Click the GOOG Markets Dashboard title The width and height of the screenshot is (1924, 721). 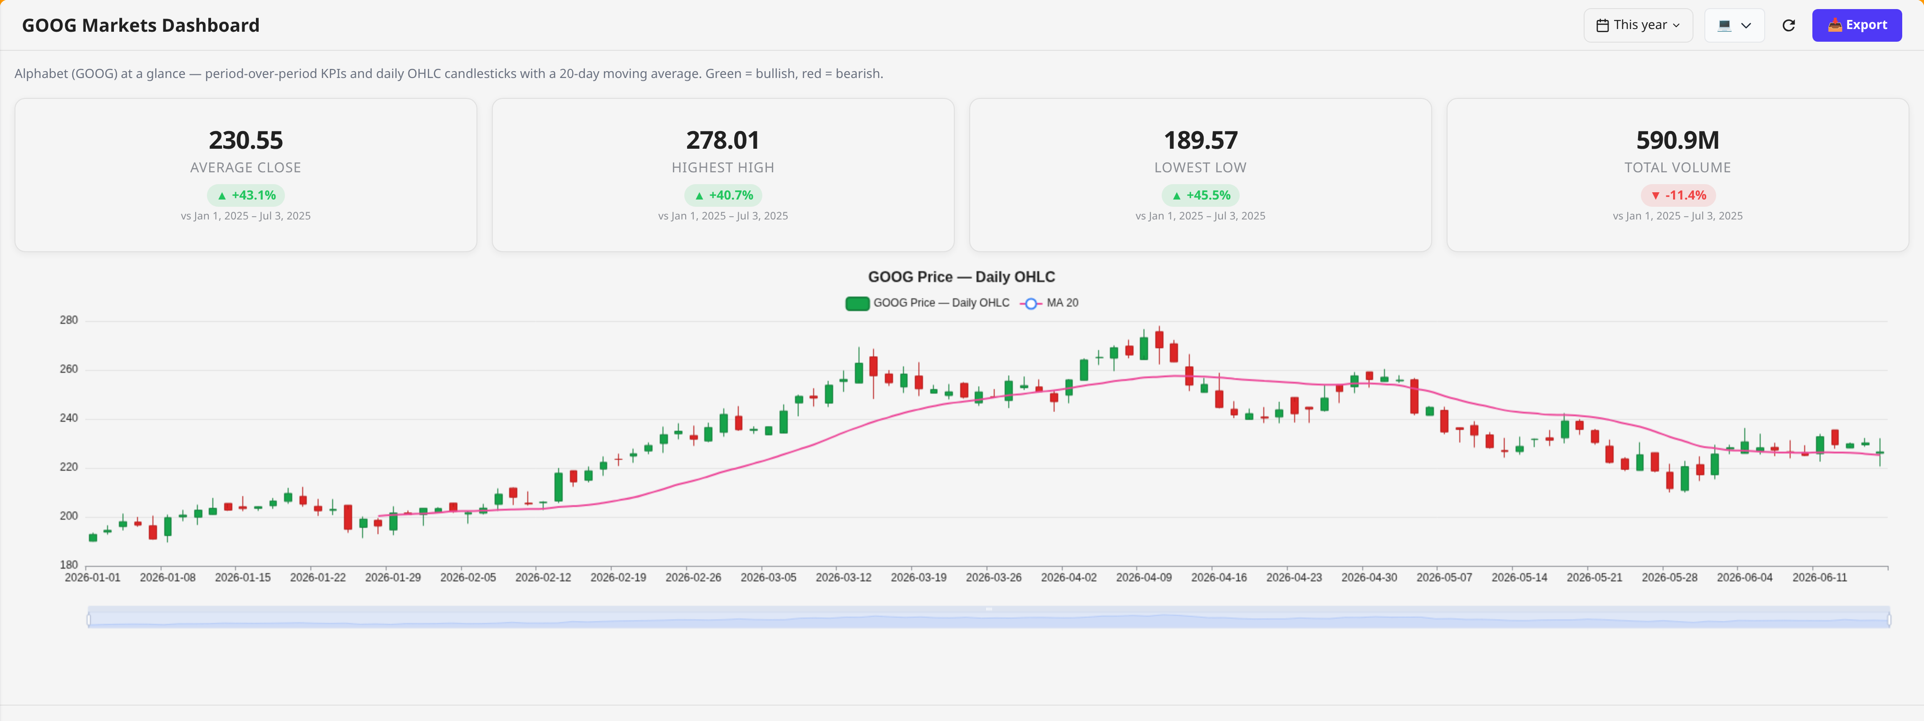pyautogui.click(x=140, y=25)
